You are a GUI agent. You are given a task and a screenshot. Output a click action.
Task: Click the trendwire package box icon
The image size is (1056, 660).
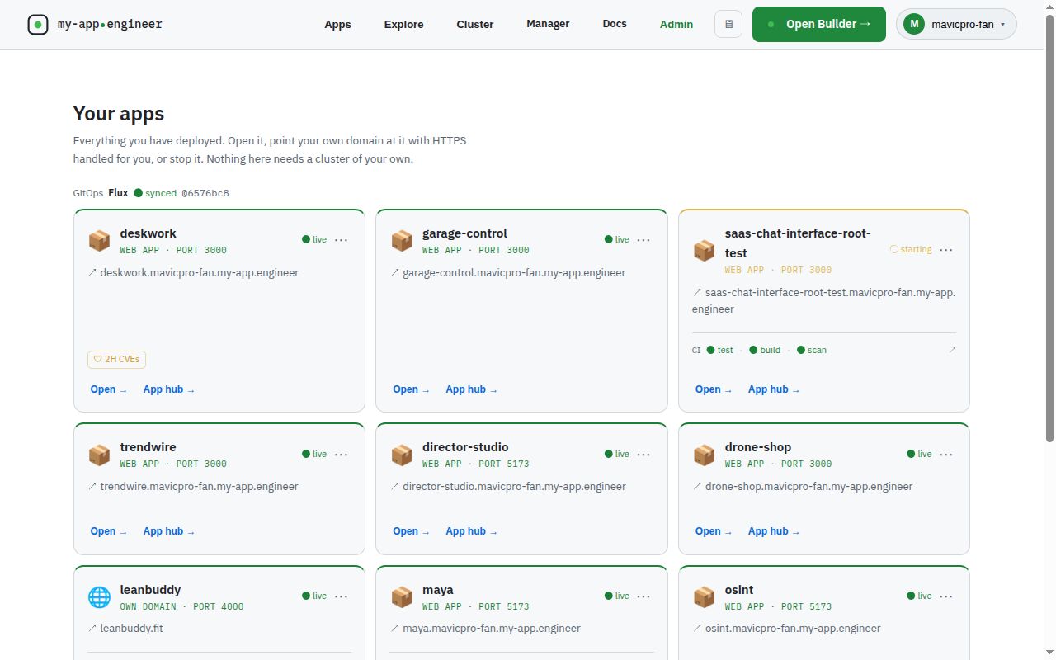99,455
